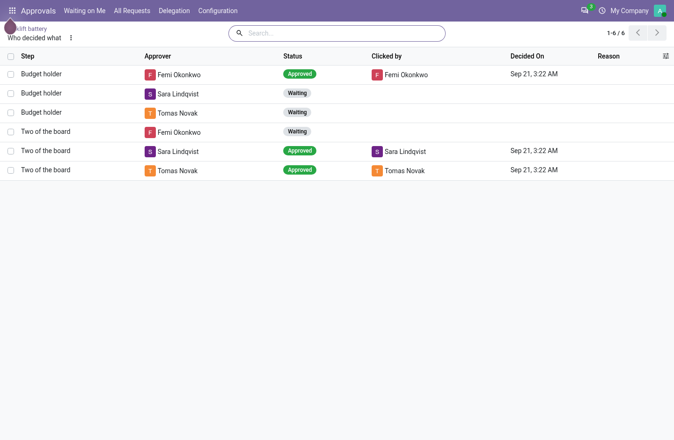Sort by the Clicked by column header
The height and width of the screenshot is (440, 674).
tap(387, 56)
